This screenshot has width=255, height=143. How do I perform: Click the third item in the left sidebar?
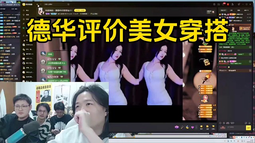coord(25,19)
